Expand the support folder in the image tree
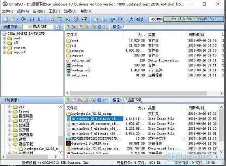 [4, 52]
